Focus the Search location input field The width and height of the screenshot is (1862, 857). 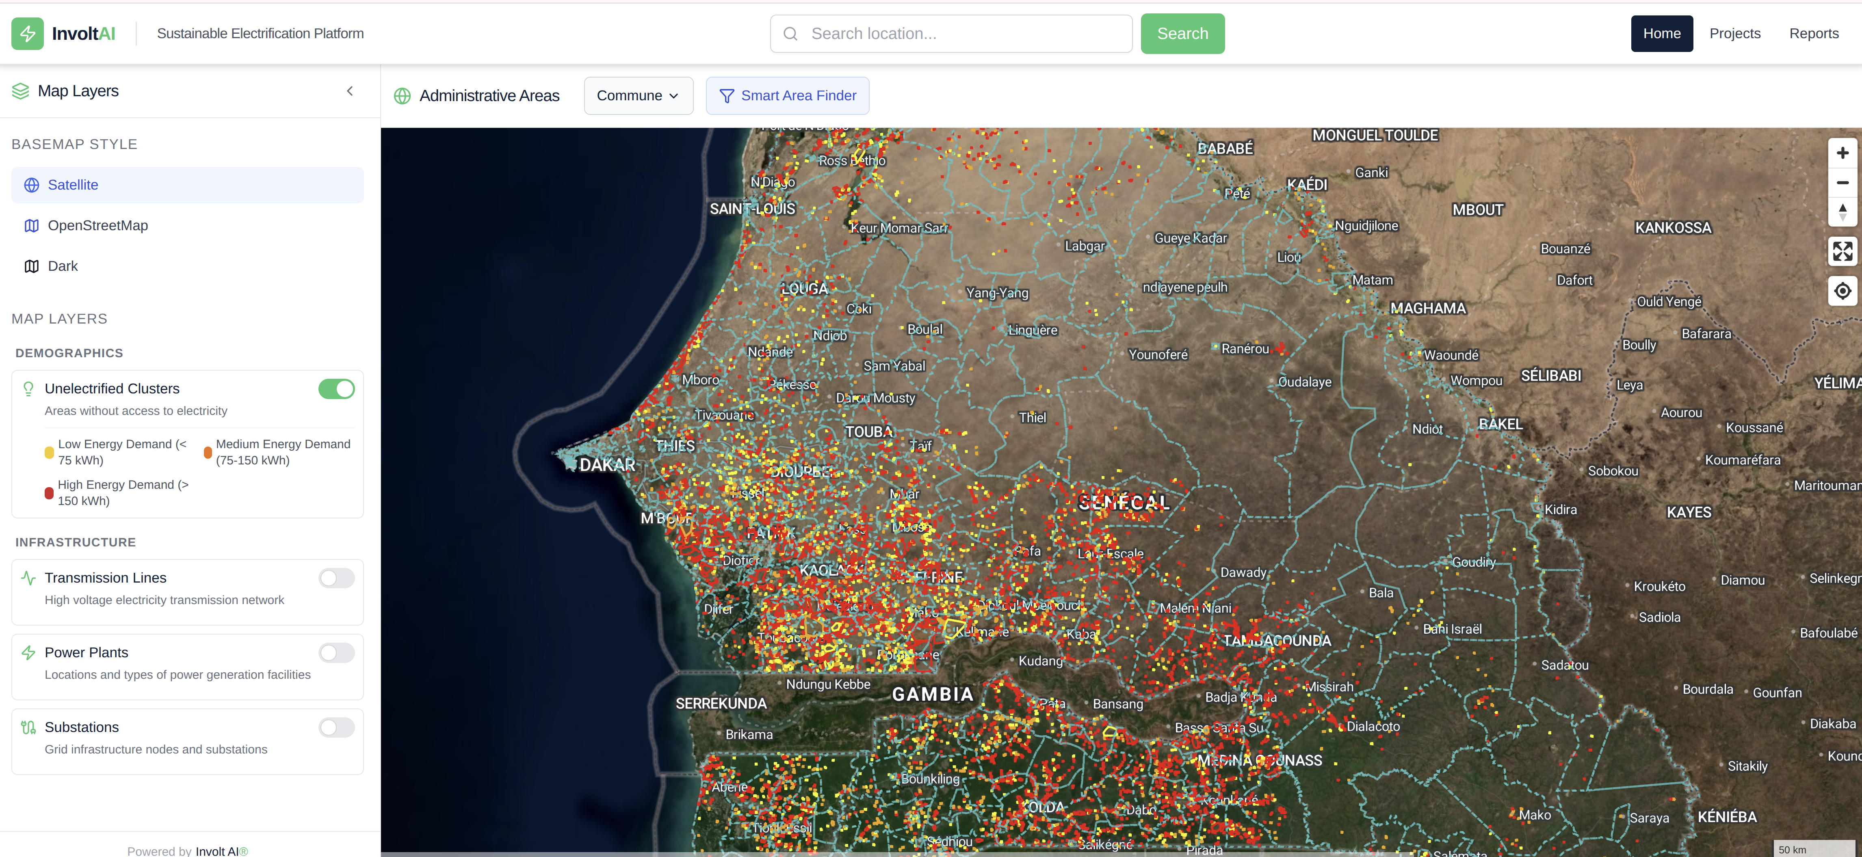[x=950, y=34]
